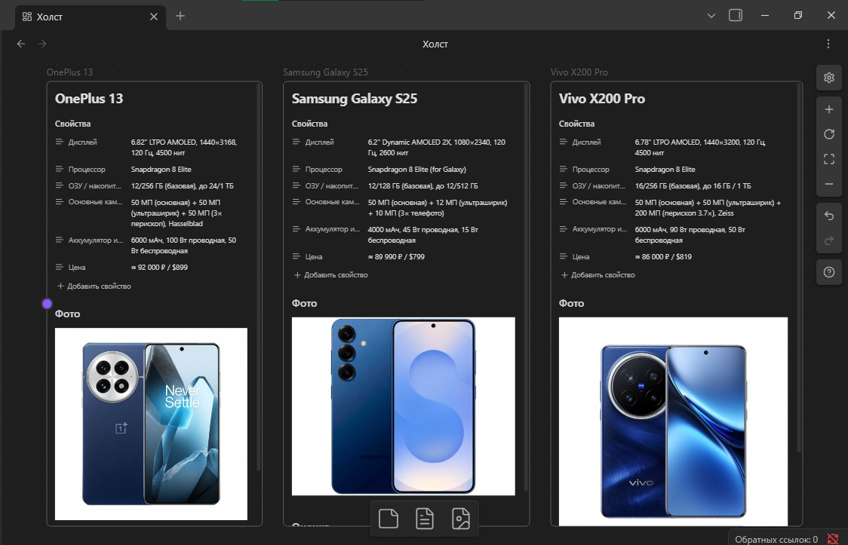Click the Vivo X200 Pro phone photo

pyautogui.click(x=673, y=422)
